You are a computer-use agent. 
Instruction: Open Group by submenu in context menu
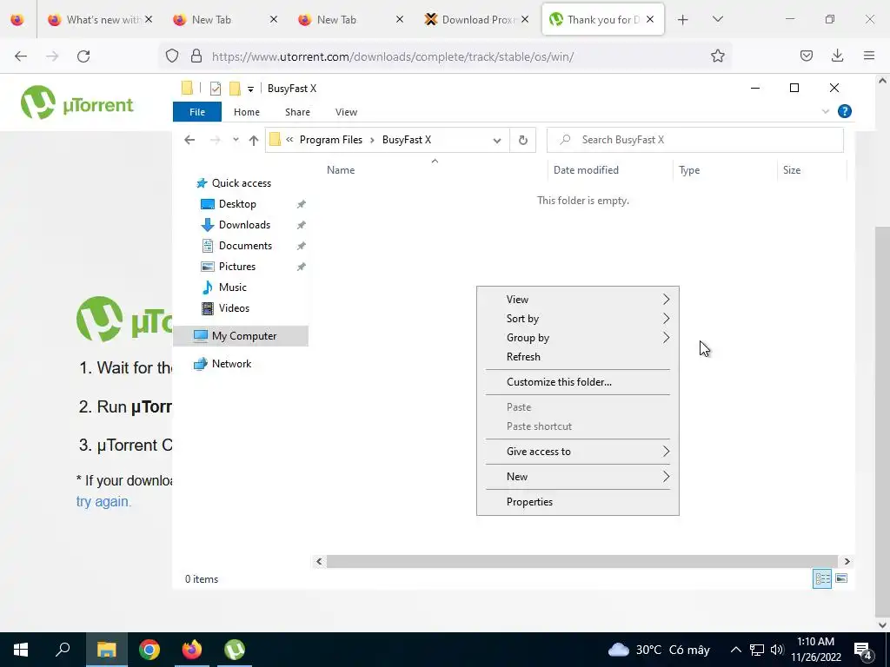point(577,338)
